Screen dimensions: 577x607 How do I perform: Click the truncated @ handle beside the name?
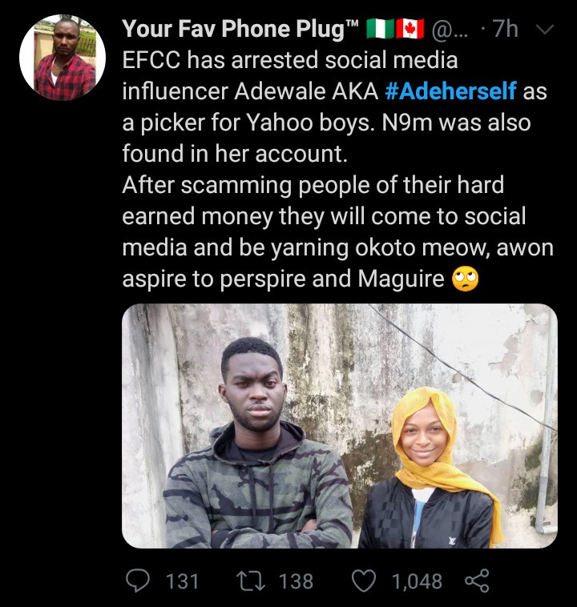click(x=451, y=30)
